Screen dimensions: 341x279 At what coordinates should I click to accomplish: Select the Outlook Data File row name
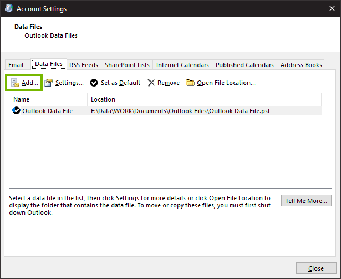pyautogui.click(x=48, y=111)
